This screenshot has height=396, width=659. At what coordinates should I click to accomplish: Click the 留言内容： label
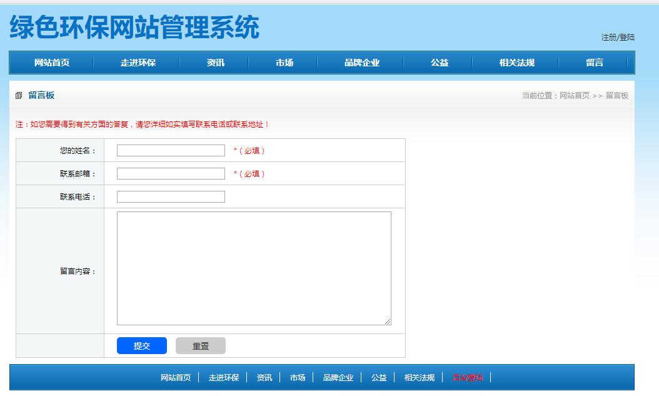click(78, 271)
